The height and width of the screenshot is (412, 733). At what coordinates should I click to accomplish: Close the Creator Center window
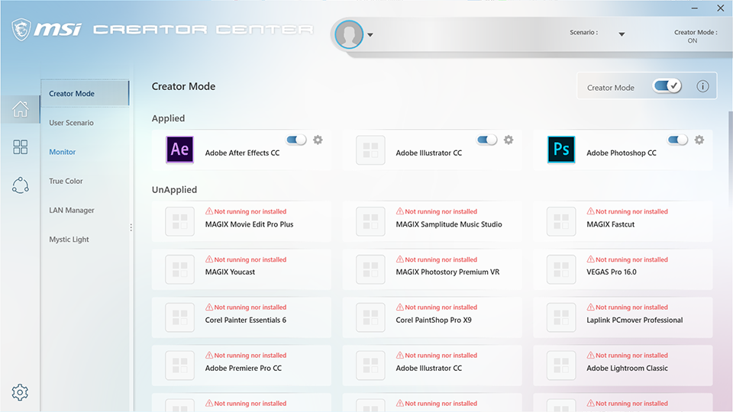click(x=720, y=8)
